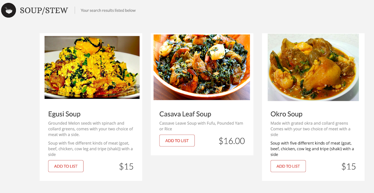Add Egusi Soup to the list
Image resolution: width=374 pixels, height=193 pixels.
click(x=66, y=166)
